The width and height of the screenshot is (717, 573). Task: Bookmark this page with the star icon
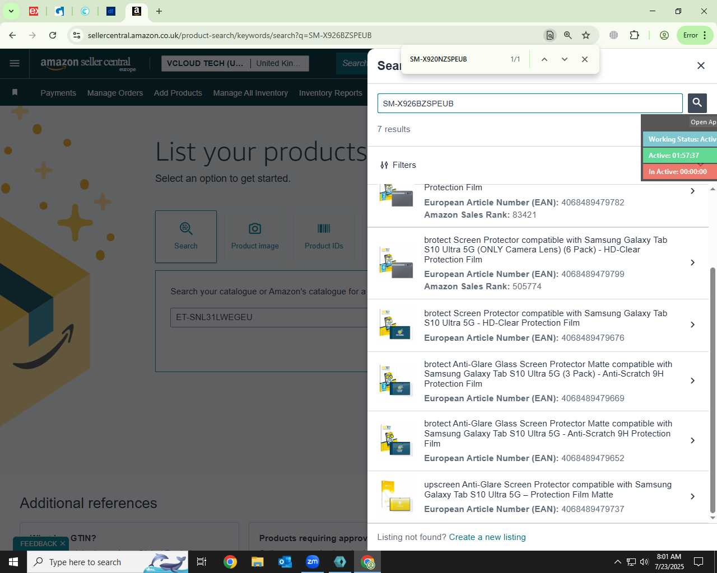click(586, 35)
